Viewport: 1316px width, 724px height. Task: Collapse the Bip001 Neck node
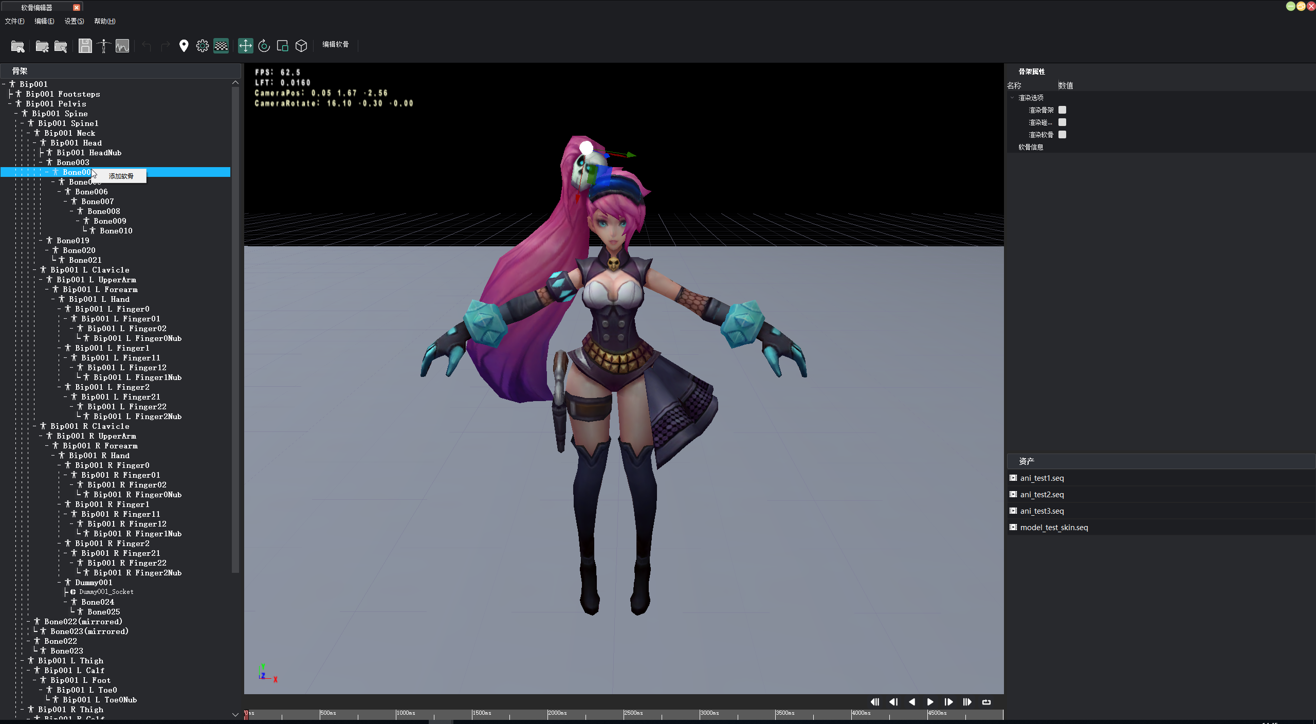tap(28, 133)
